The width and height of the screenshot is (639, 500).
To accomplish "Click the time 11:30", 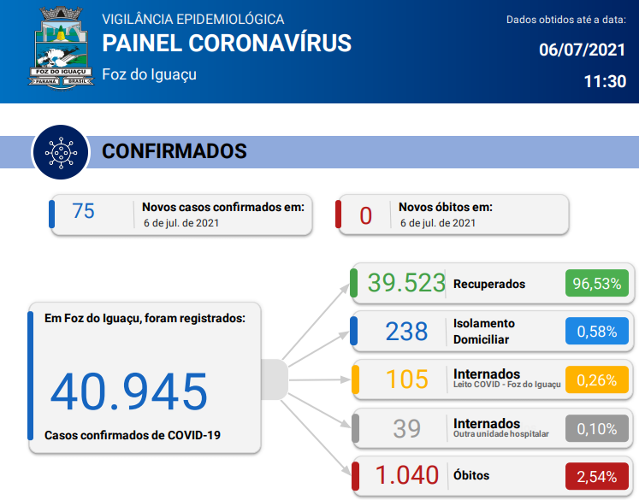I will coord(605,81).
